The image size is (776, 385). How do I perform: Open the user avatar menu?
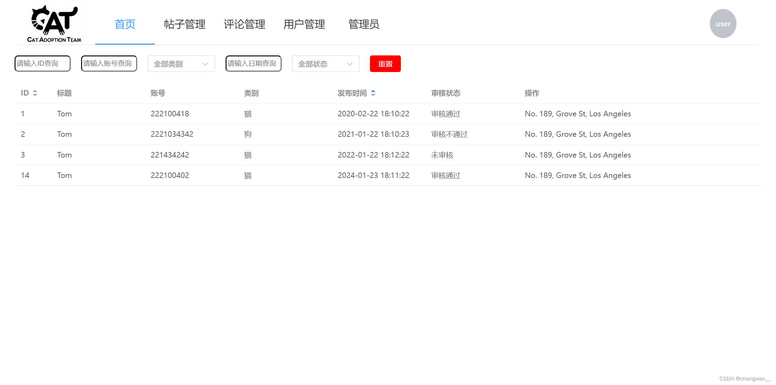point(723,24)
